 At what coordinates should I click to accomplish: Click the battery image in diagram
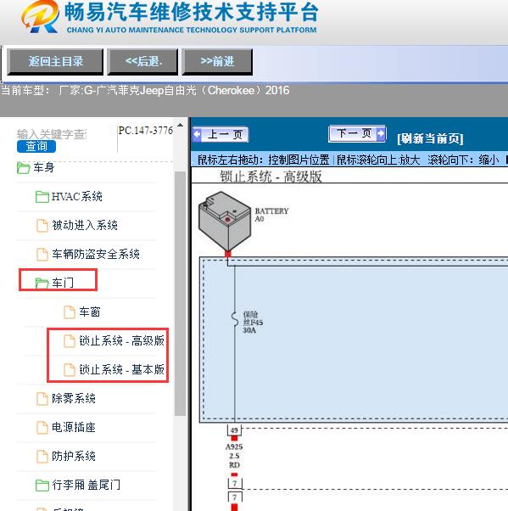pos(225,222)
